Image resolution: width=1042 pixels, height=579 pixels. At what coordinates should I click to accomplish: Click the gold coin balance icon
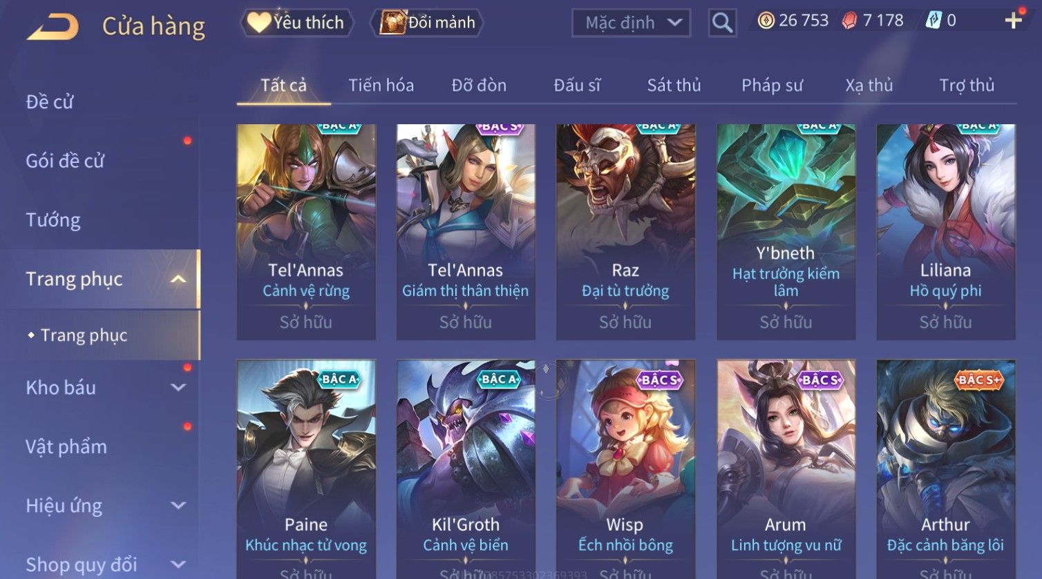(766, 21)
